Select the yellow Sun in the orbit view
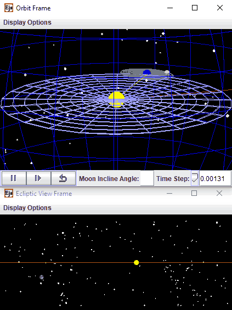232x310 pixels. [x=117, y=99]
